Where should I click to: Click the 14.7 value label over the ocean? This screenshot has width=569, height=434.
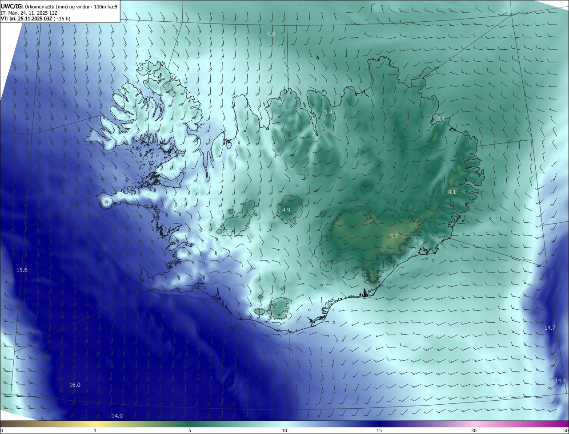(550, 328)
